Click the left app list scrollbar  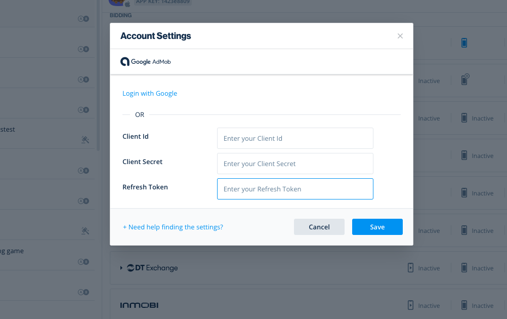[x=98, y=75]
